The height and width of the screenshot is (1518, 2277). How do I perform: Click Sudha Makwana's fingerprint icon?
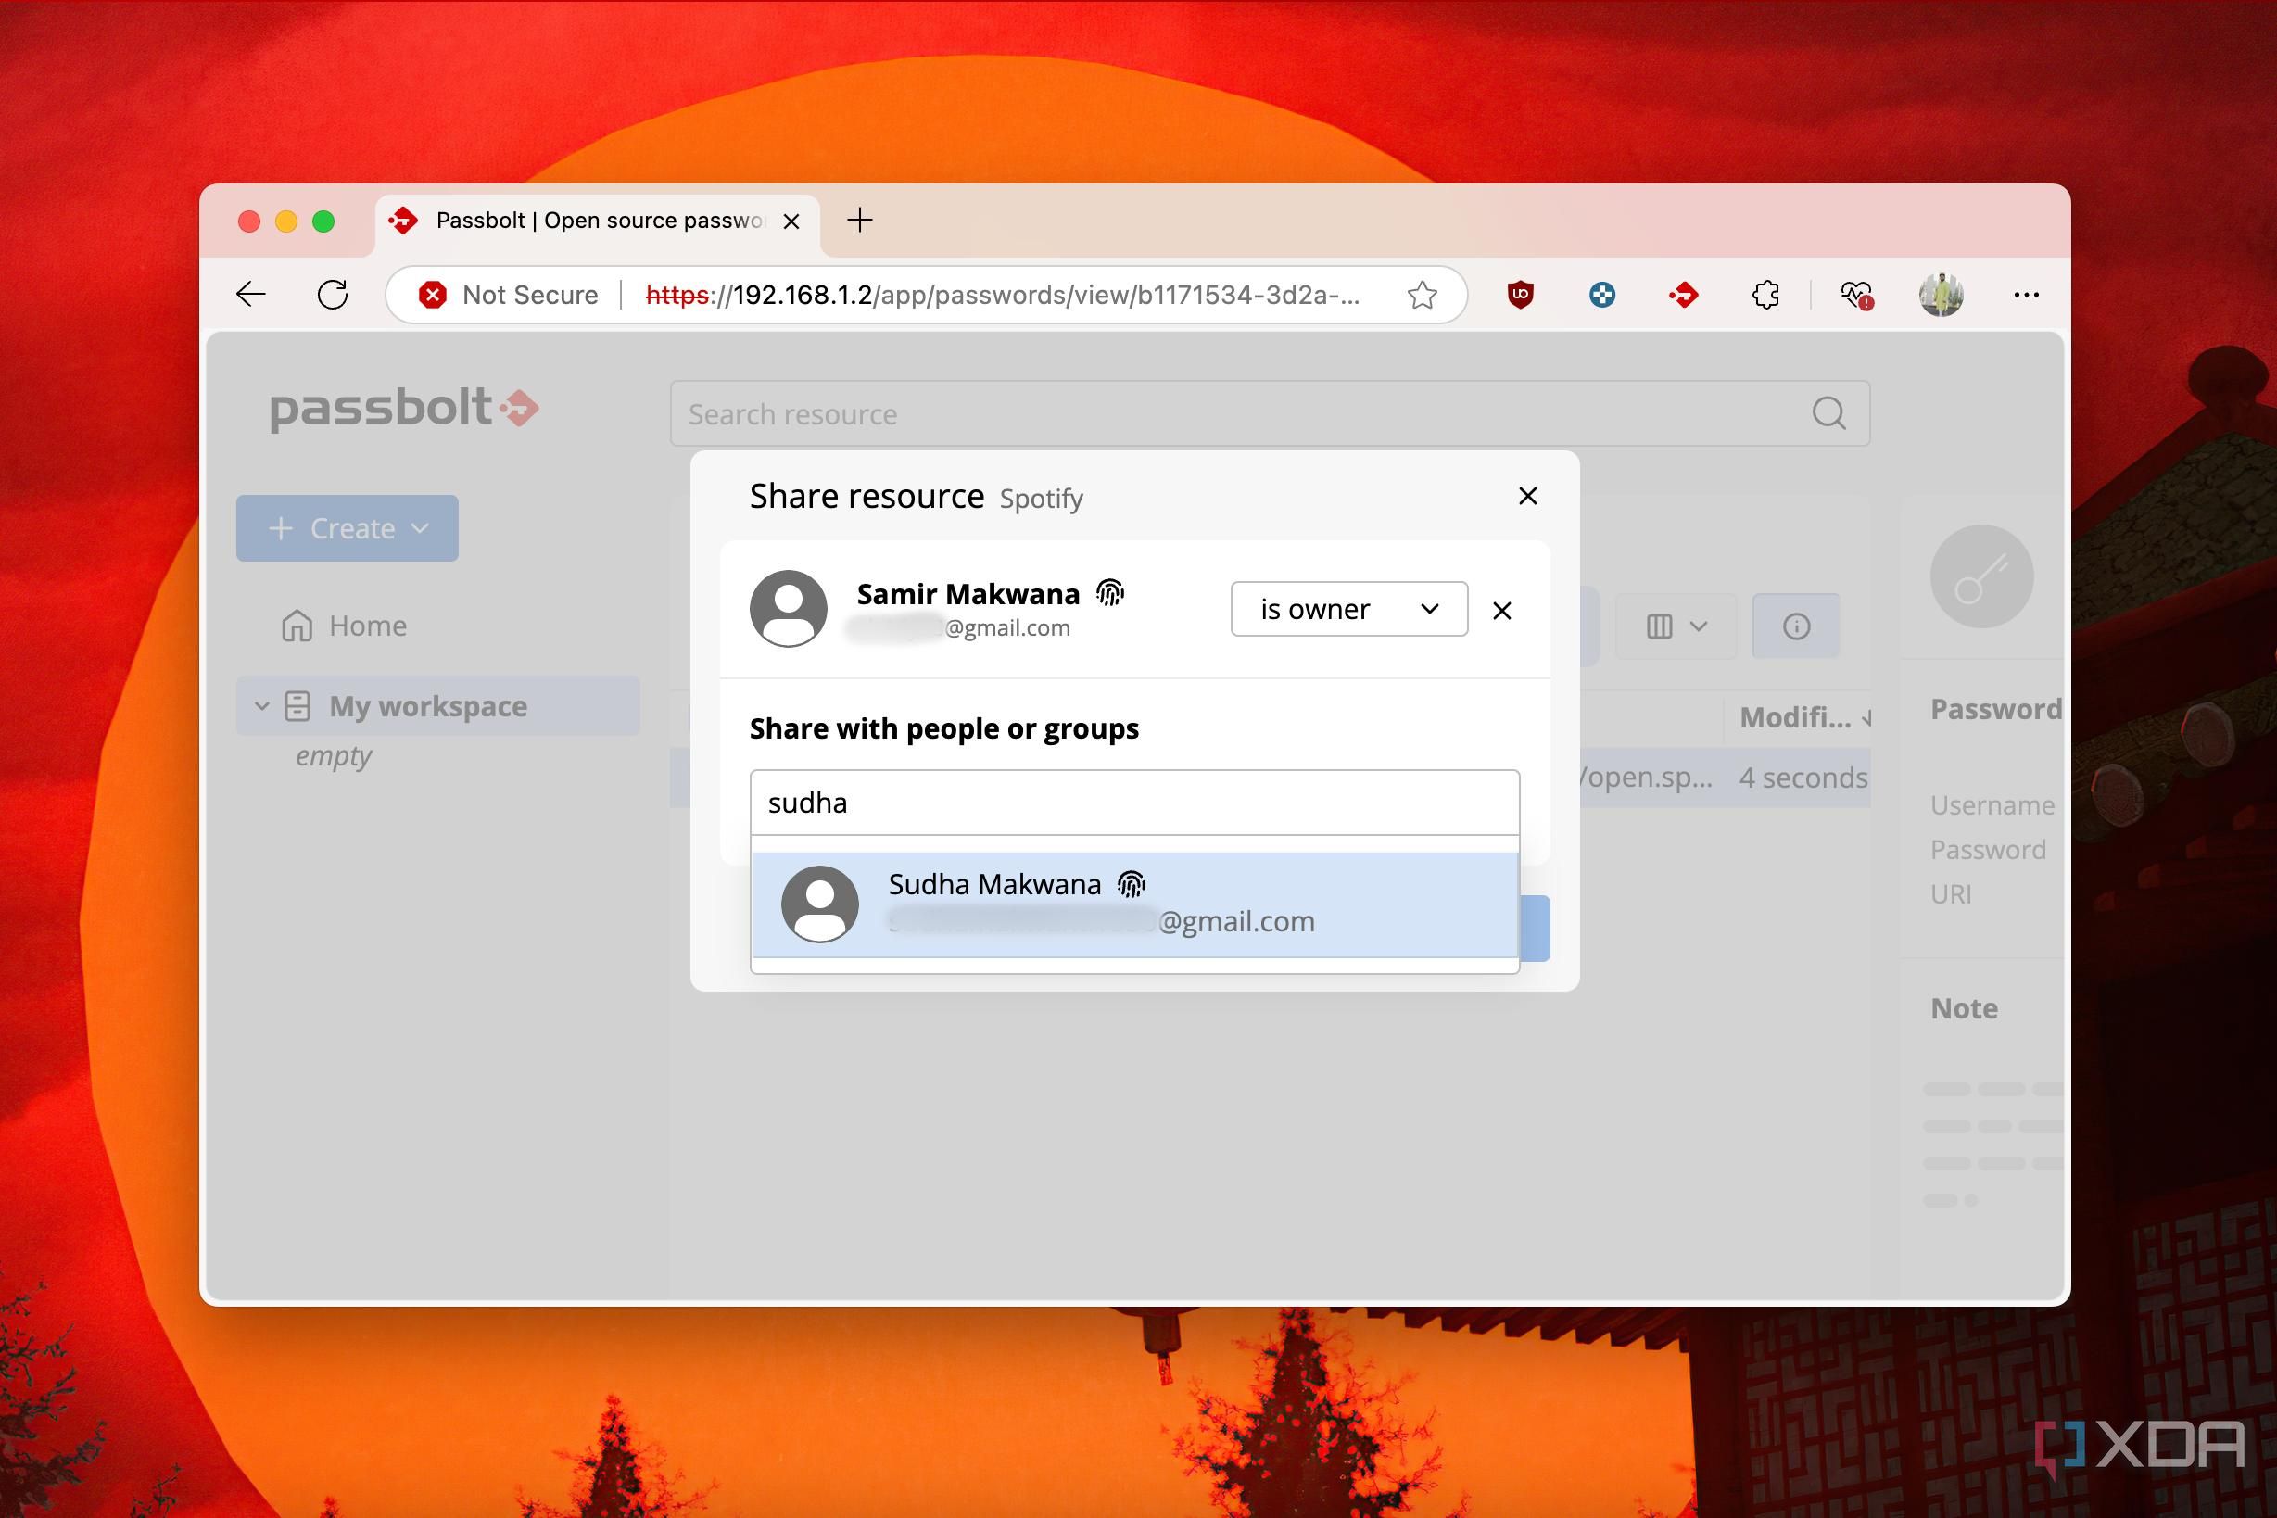tap(1132, 883)
